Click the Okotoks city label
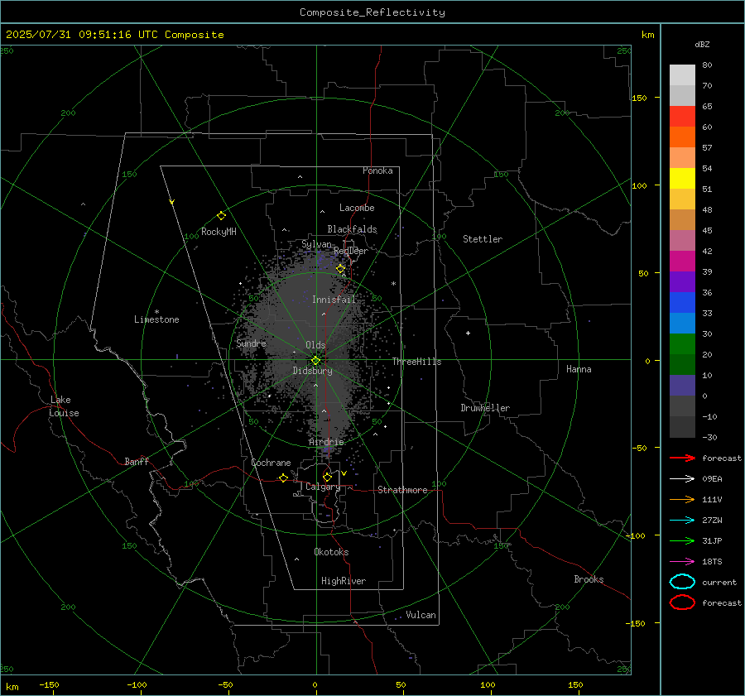The width and height of the screenshot is (745, 696). pos(331,552)
